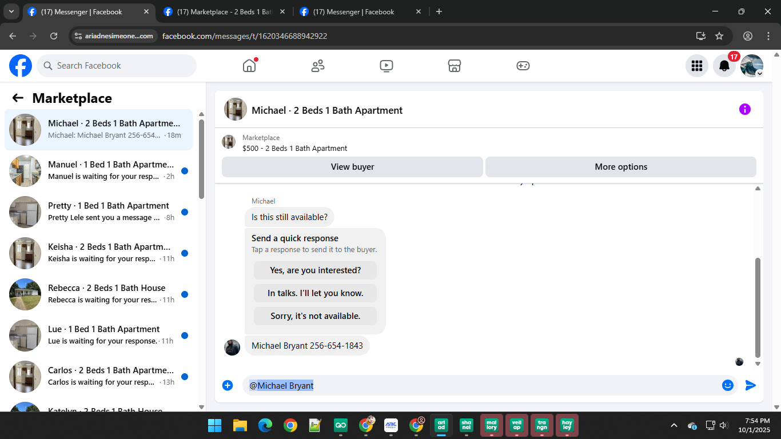Click the conversation list scrollbar

coord(201,159)
